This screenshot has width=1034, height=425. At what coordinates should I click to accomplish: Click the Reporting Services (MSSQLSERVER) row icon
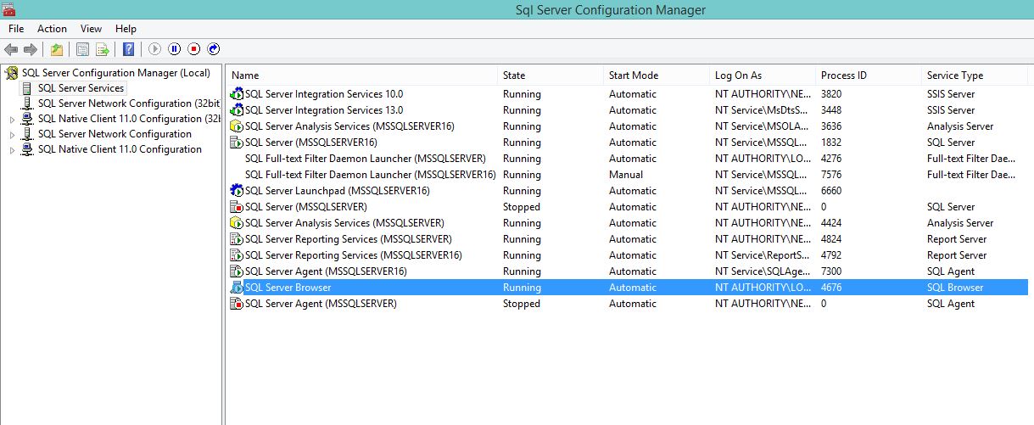pyautogui.click(x=237, y=239)
